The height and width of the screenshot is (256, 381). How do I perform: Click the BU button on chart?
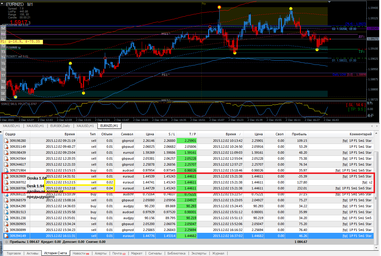[x=3, y=87]
